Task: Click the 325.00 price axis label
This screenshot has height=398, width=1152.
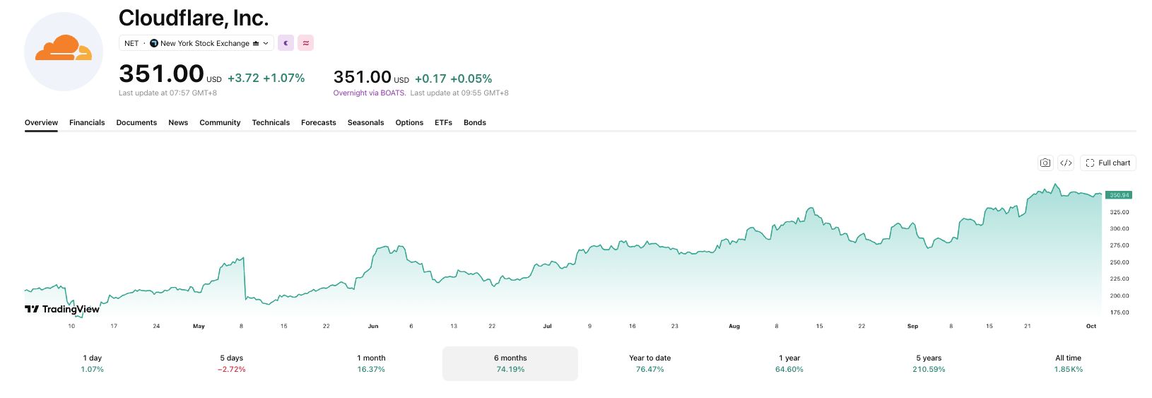Action: tap(1119, 212)
